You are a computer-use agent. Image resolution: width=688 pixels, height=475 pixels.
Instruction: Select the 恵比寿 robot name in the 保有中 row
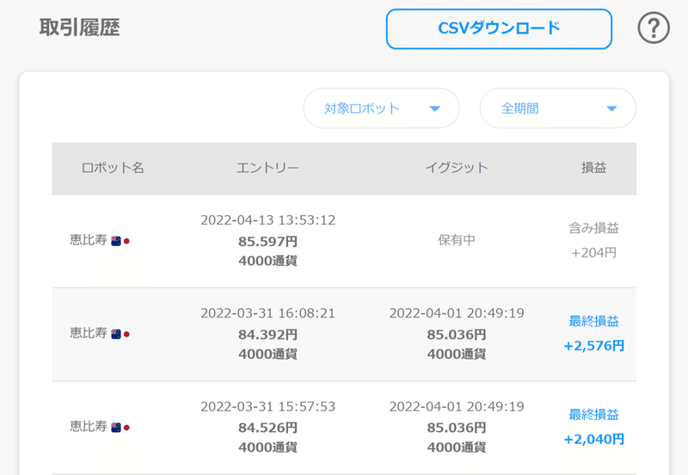coord(89,240)
